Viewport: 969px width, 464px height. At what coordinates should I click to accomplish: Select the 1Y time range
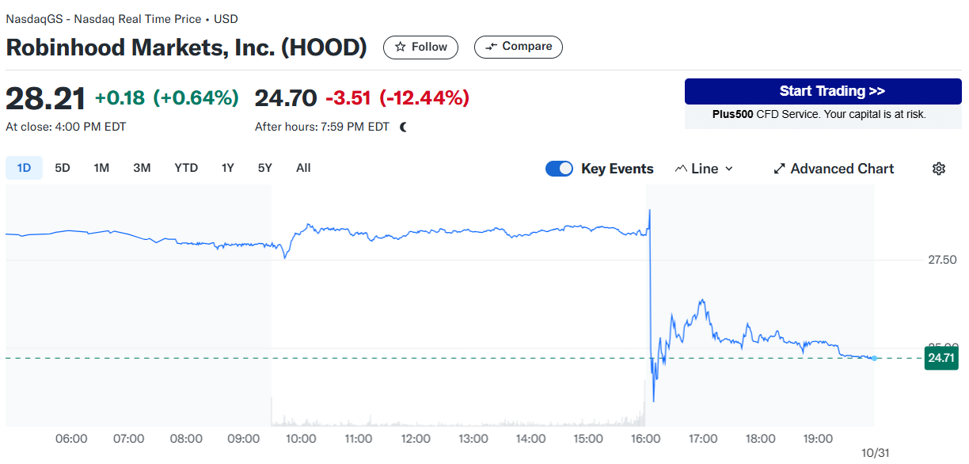(228, 168)
